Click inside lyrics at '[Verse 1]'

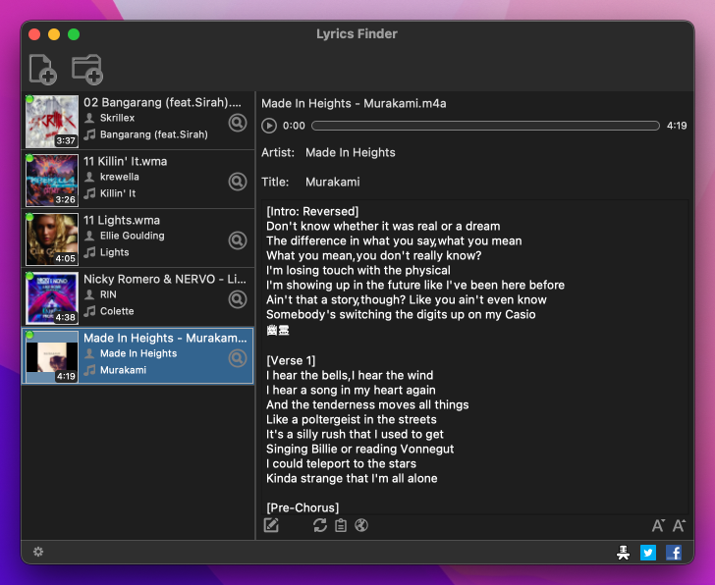click(x=291, y=361)
